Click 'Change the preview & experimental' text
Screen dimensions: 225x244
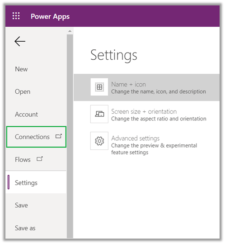[x=154, y=145]
